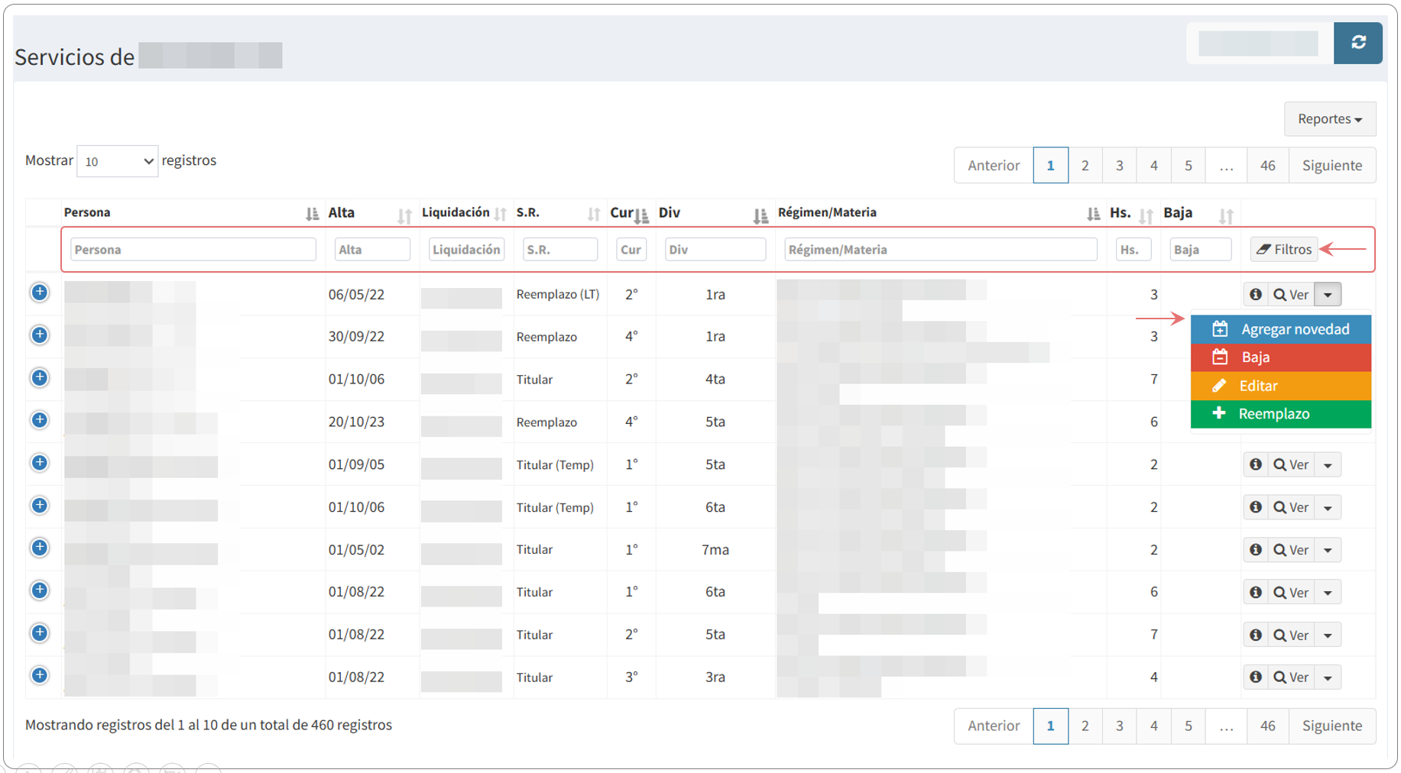This screenshot has width=1401, height=773.
Task: Sort table by Hs. column
Action: pos(1146,215)
